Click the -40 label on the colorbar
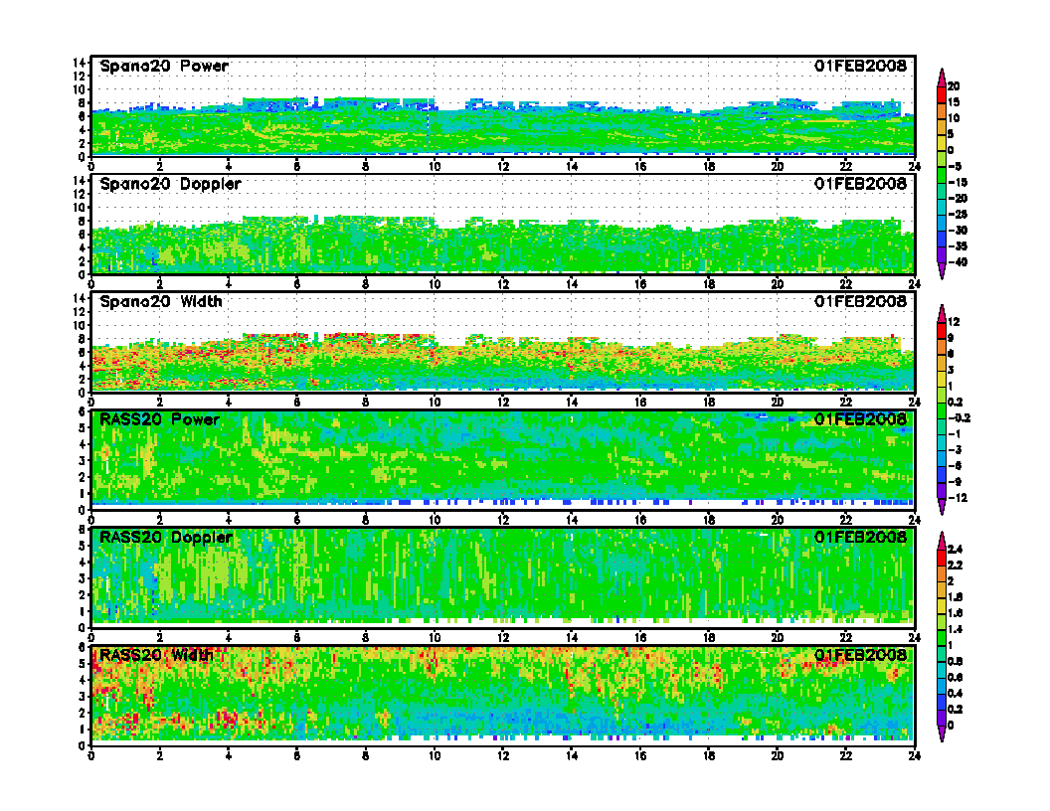 958,262
